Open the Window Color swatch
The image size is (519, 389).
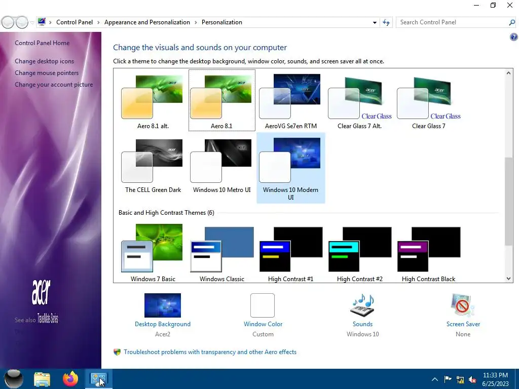(263, 305)
